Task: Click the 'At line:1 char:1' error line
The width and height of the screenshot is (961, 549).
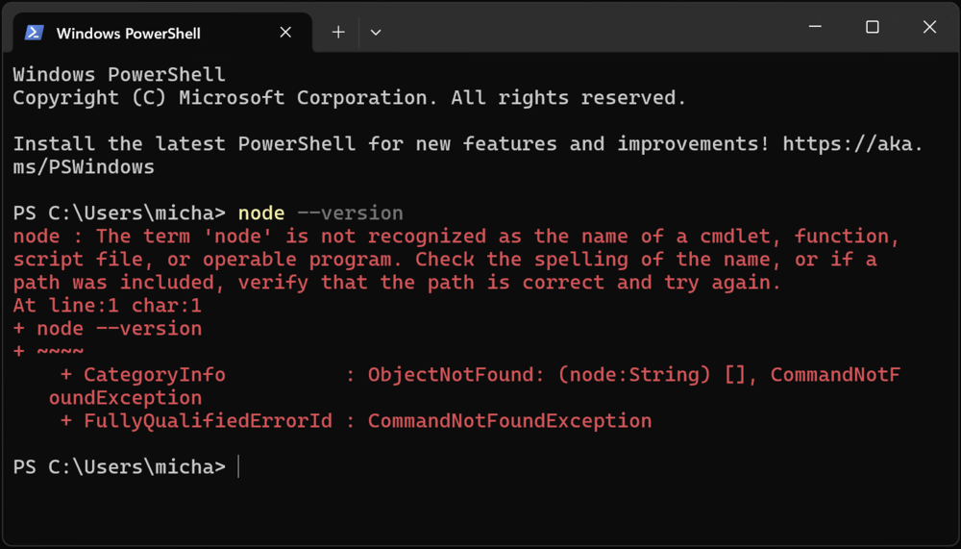Action: [x=108, y=306]
